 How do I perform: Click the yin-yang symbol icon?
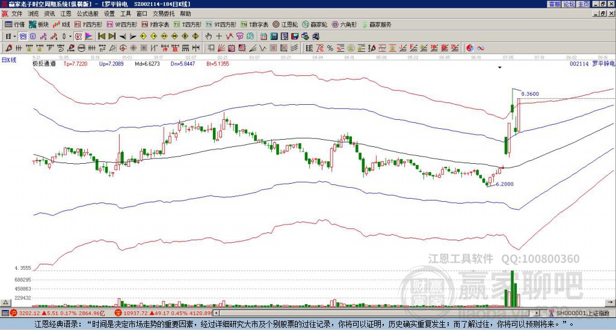tap(470, 48)
